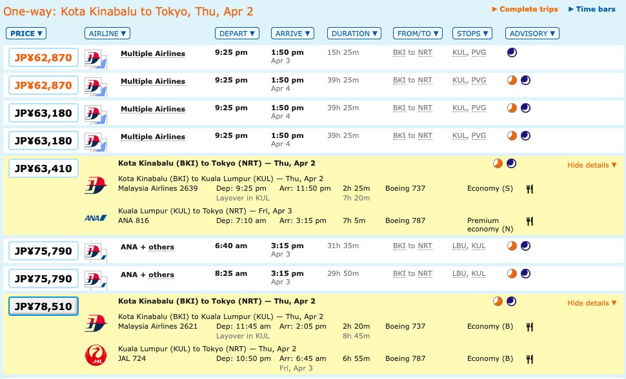
Task: Open the ARRIVE time filter dropdown
Action: click(292, 34)
